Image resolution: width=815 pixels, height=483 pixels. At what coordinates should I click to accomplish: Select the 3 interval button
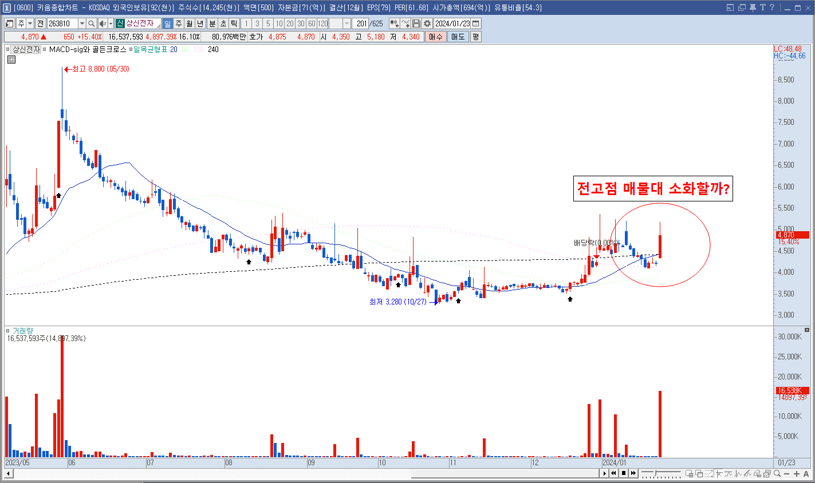257,23
